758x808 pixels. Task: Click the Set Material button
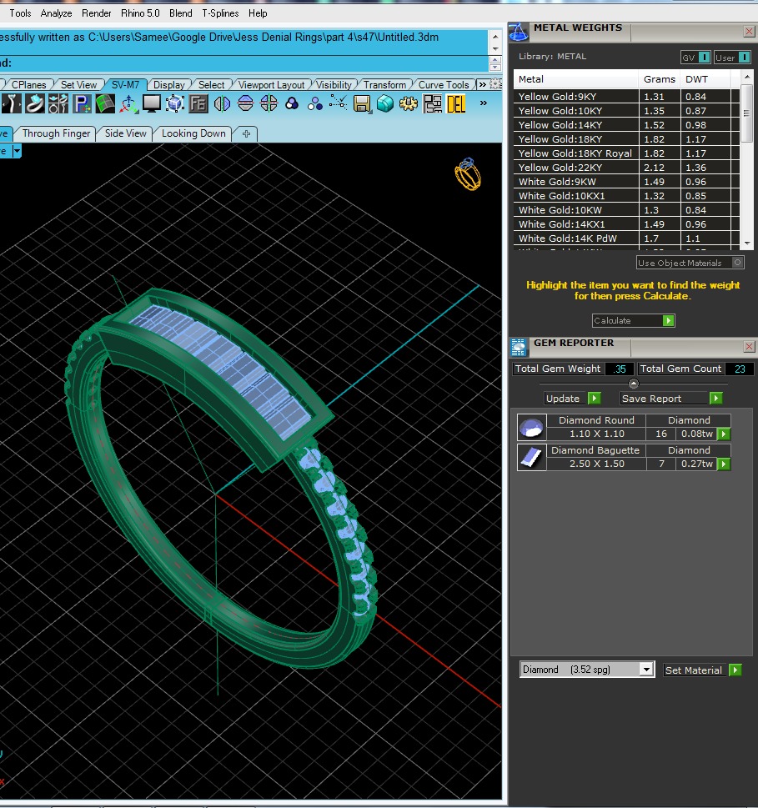(702, 670)
